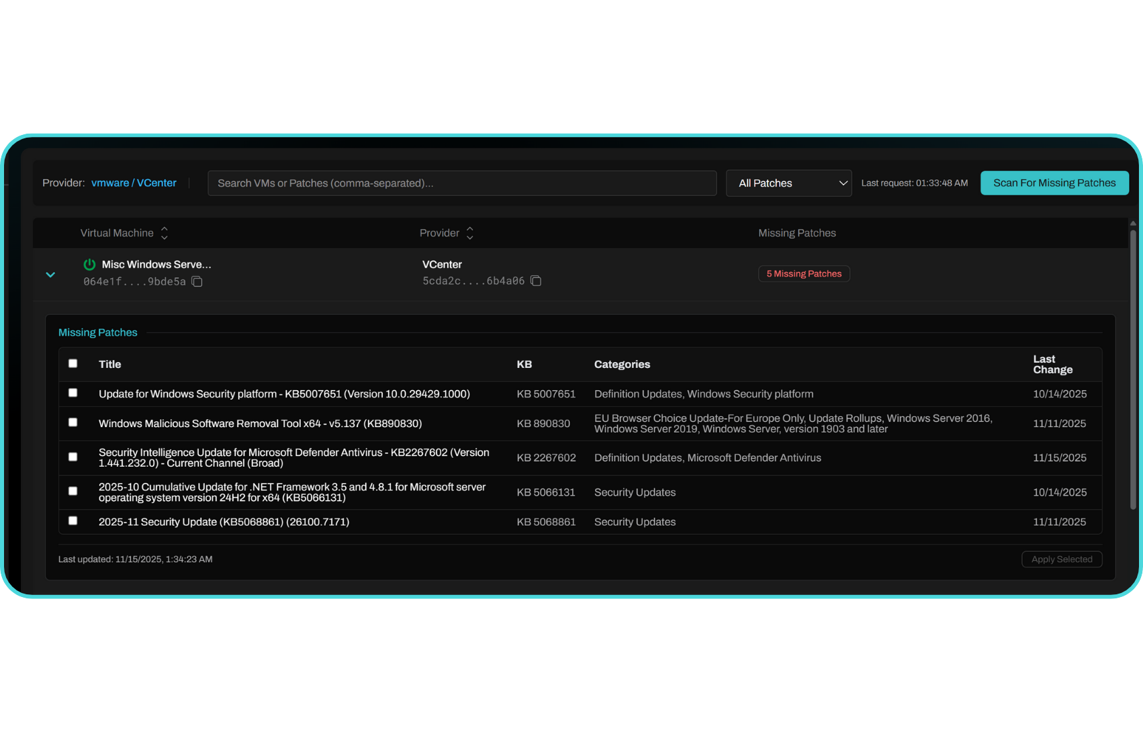Check the Defender Antivirus KB2267602 patch
The width and height of the screenshot is (1143, 732).
[73, 457]
